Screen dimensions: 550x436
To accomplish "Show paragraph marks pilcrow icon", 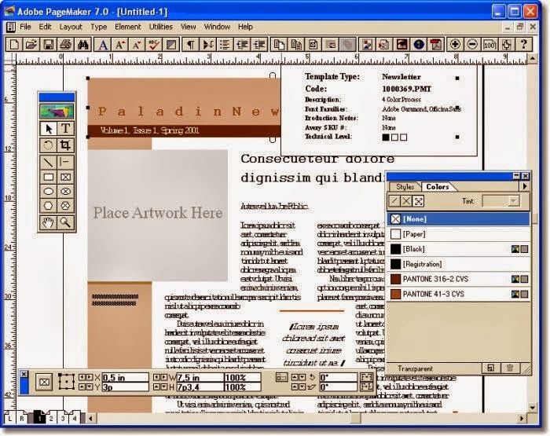I will 190,45.
